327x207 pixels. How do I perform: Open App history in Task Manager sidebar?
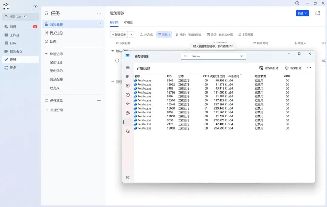point(128,95)
